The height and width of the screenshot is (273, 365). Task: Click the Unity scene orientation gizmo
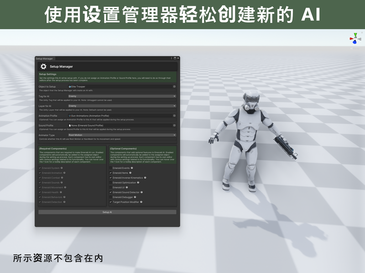point(355,38)
